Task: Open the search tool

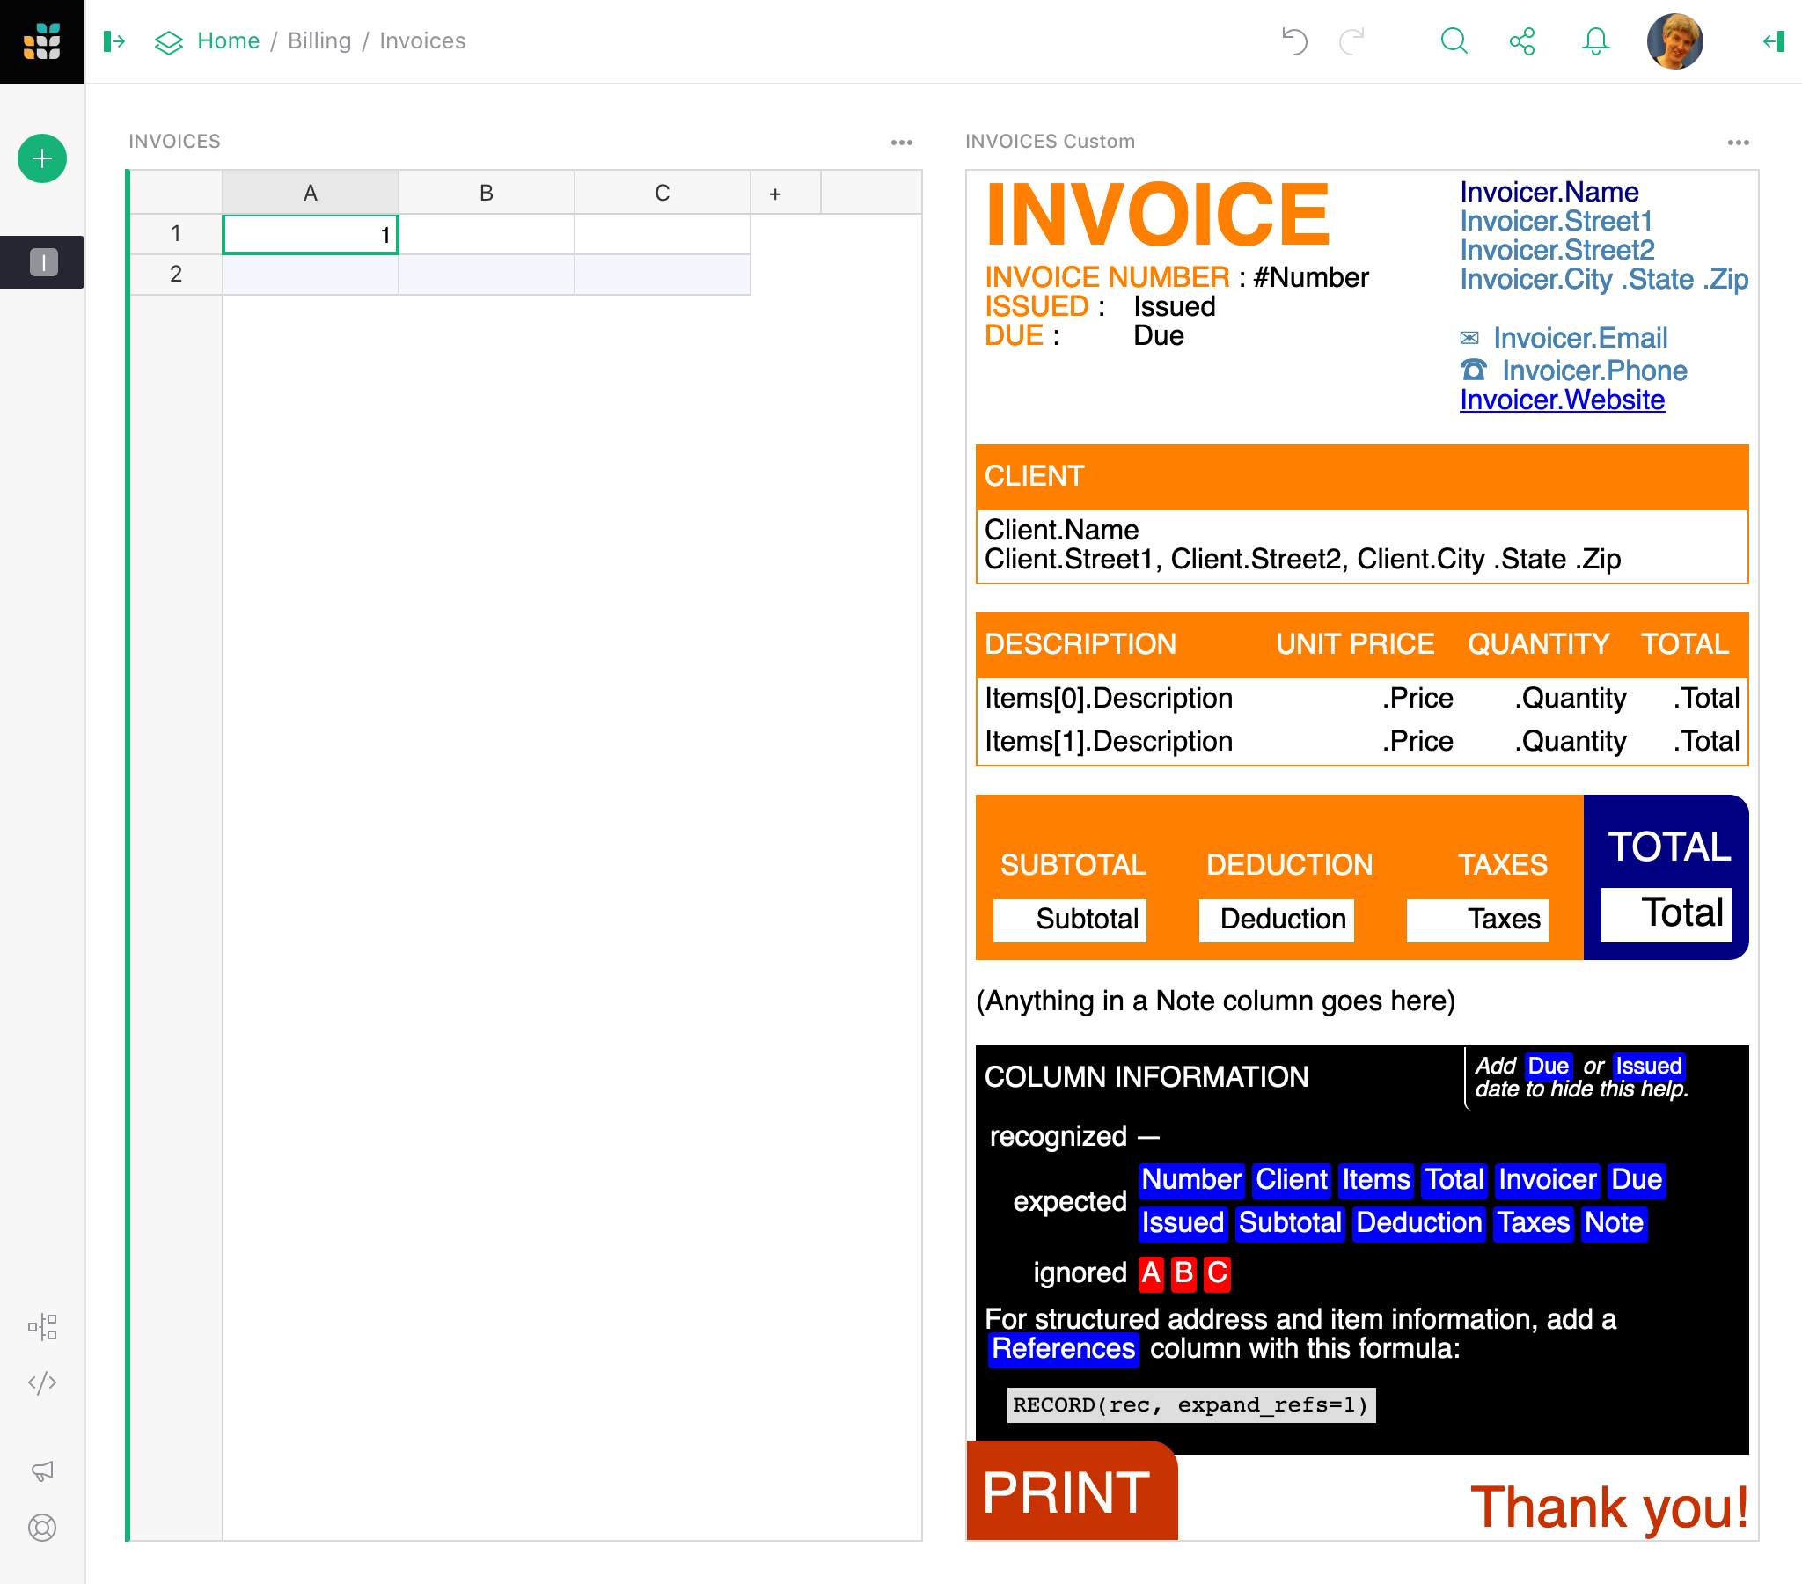Action: click(1454, 40)
